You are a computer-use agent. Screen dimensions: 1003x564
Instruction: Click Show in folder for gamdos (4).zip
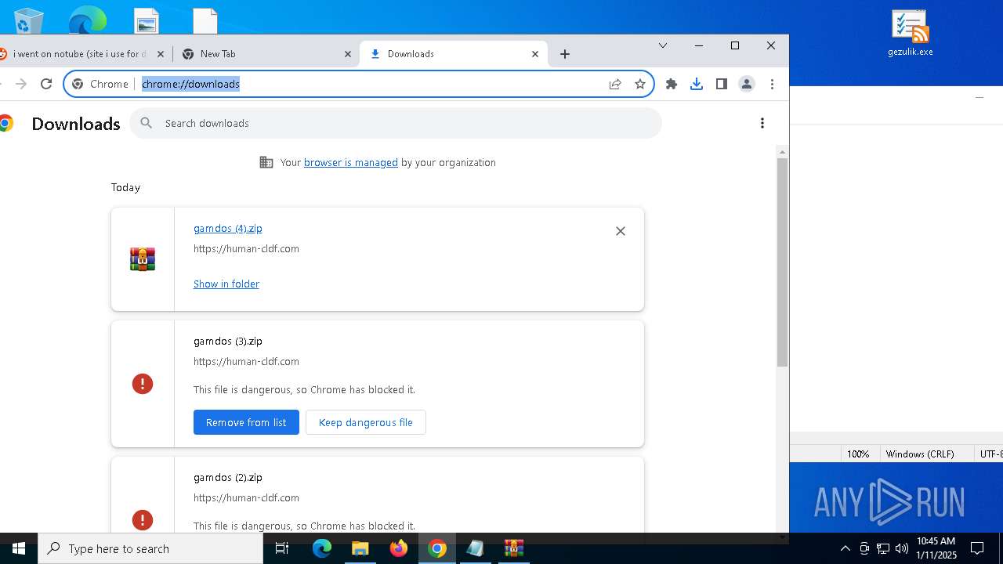226,284
